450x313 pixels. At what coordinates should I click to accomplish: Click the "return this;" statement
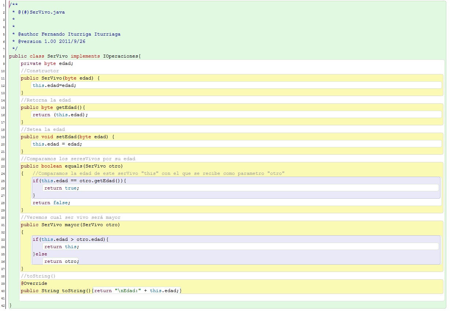pyautogui.click(x=62, y=247)
